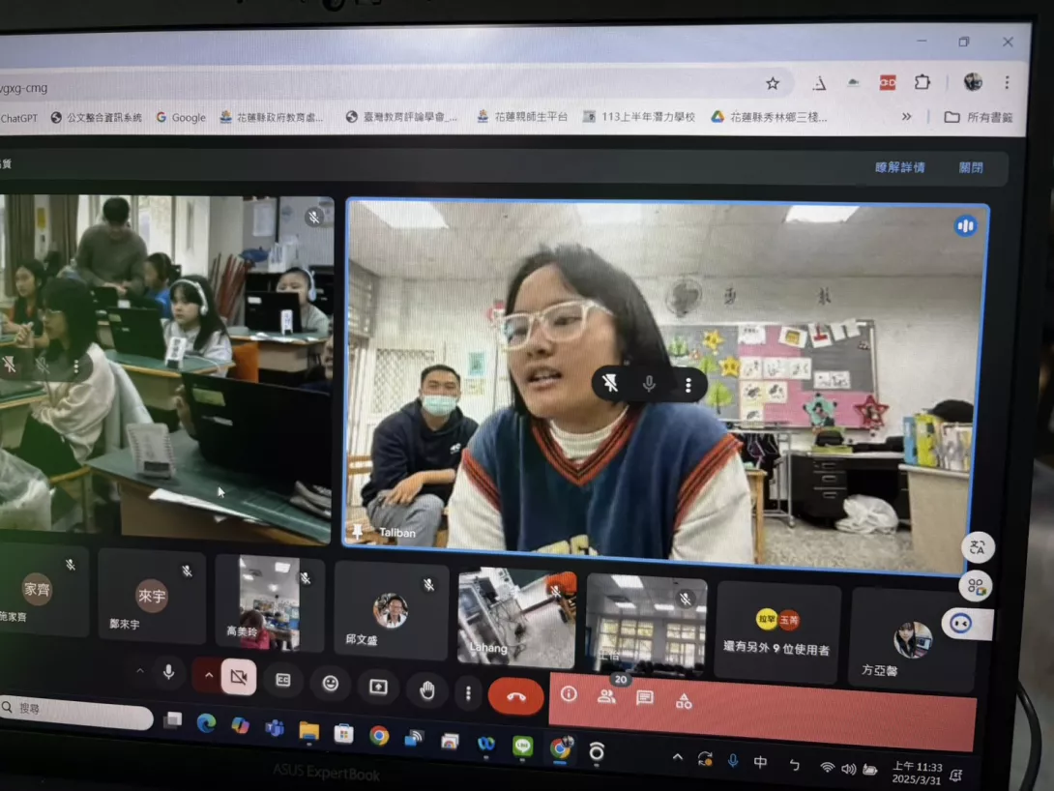This screenshot has height=791, width=1054.
Task: Open the 花蓮縣政府教育處 bookmark
Action: point(272,117)
